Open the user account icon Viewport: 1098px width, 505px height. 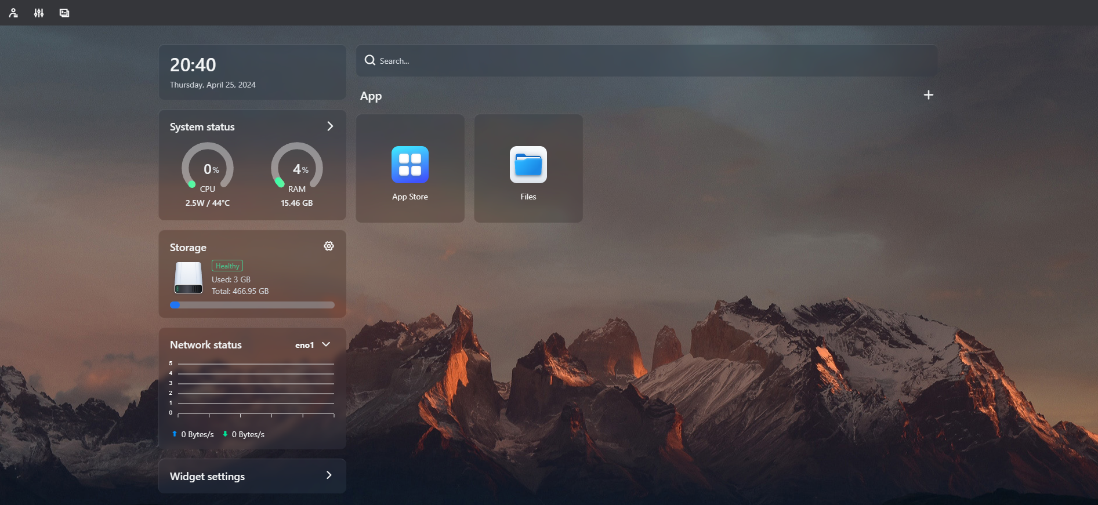[x=13, y=13]
